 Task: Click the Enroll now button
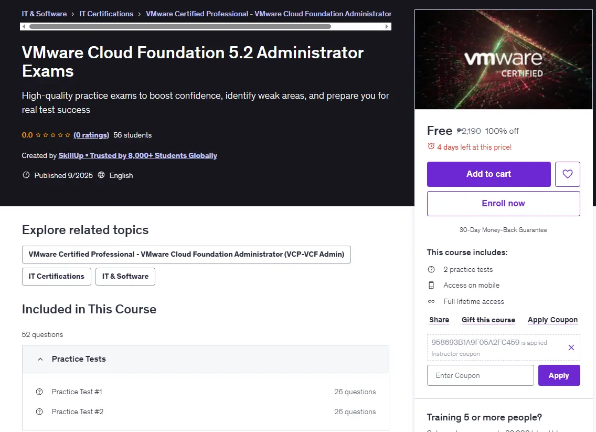coord(503,204)
